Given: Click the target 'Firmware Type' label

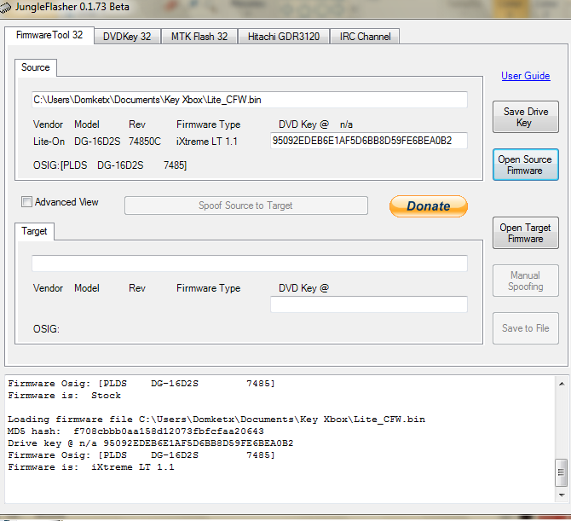Looking at the screenshot, I should [x=208, y=288].
